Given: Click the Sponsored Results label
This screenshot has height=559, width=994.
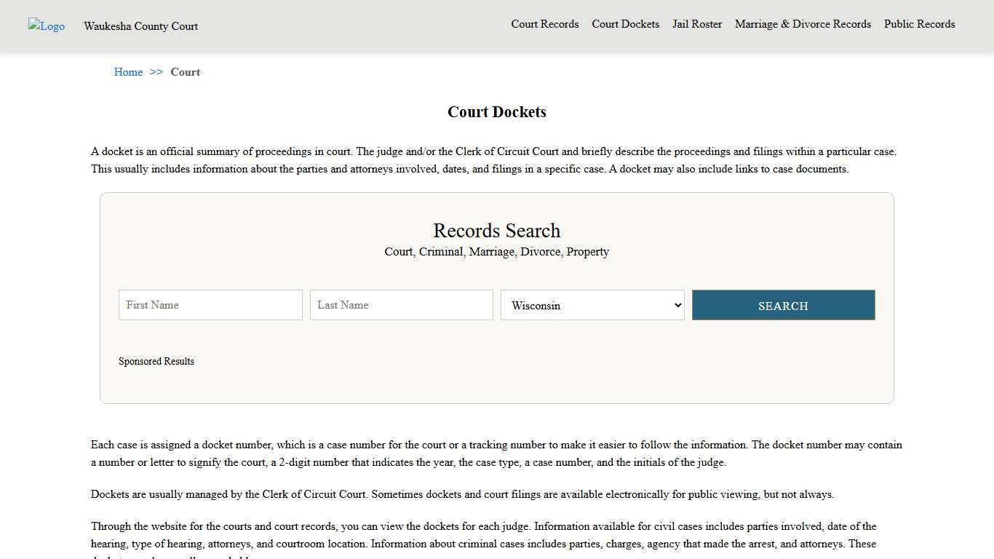Looking at the screenshot, I should point(156,361).
